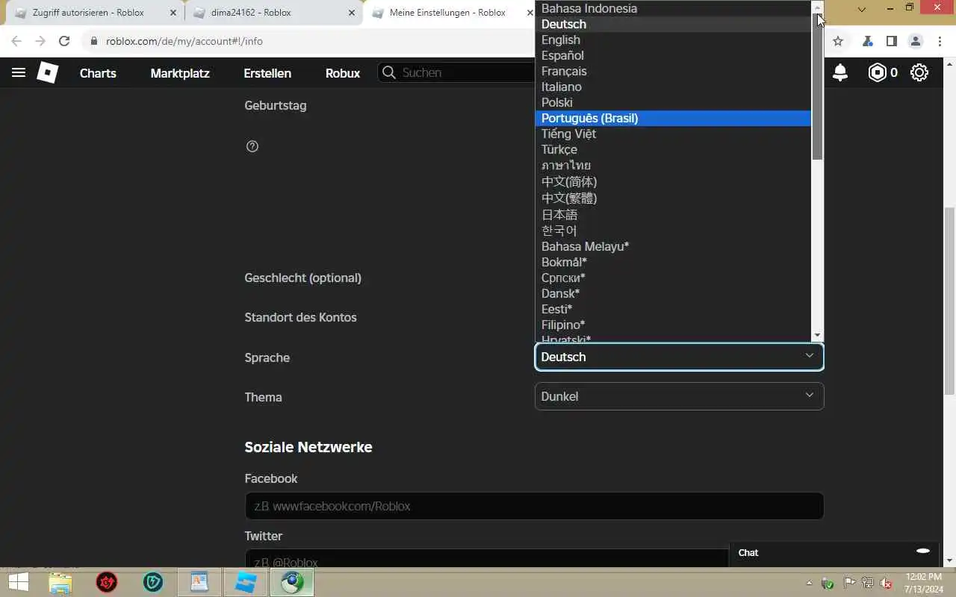Open the Chrome extensions flask icon
The width and height of the screenshot is (956, 597).
tap(867, 41)
